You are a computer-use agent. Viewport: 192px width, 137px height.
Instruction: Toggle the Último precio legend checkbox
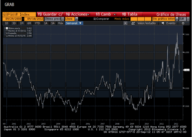[7, 28]
